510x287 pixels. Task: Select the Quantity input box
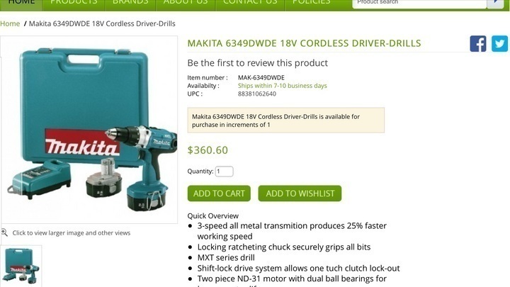(x=224, y=171)
